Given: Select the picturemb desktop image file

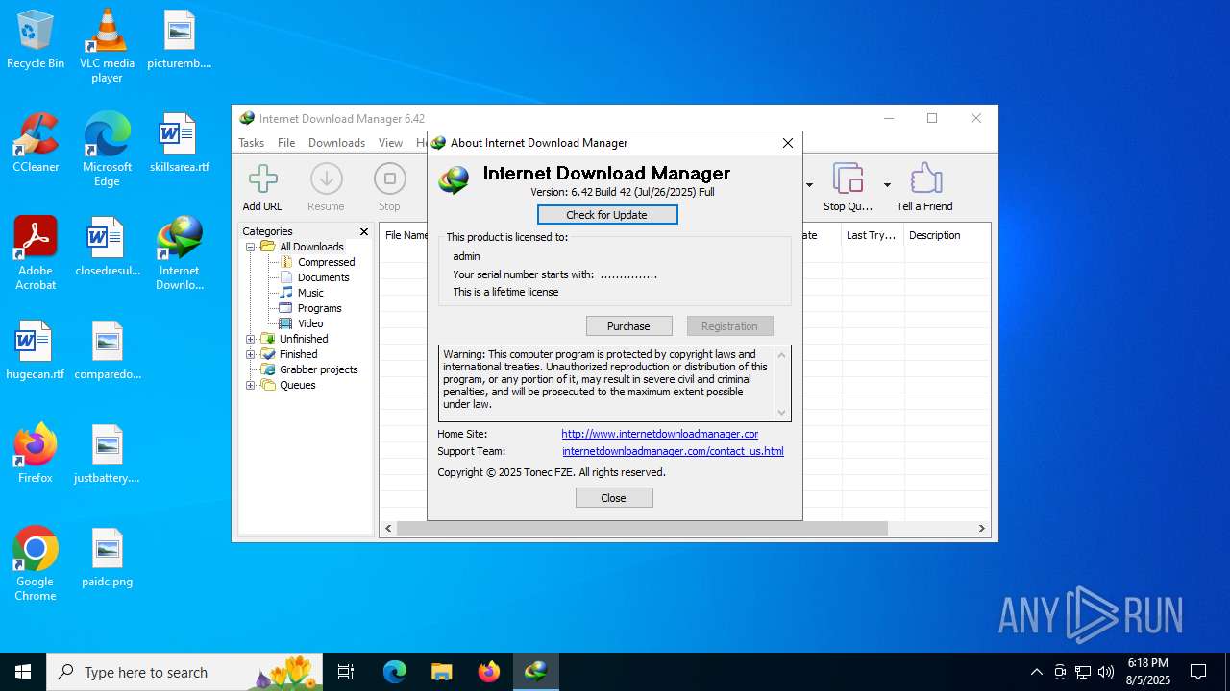Looking at the screenshot, I should tap(179, 39).
